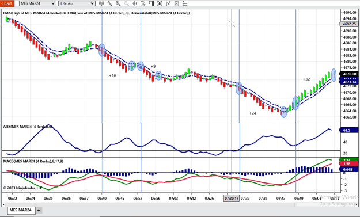The width and height of the screenshot is (360, 217).
Task: Click the left arrow of horizontal scrollbar
Action: coord(3,204)
